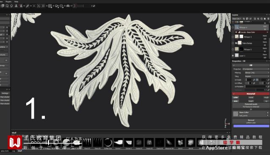Toggle the first symmetry icon in the toolbar
270x155 pixels.
[x=34, y=6]
